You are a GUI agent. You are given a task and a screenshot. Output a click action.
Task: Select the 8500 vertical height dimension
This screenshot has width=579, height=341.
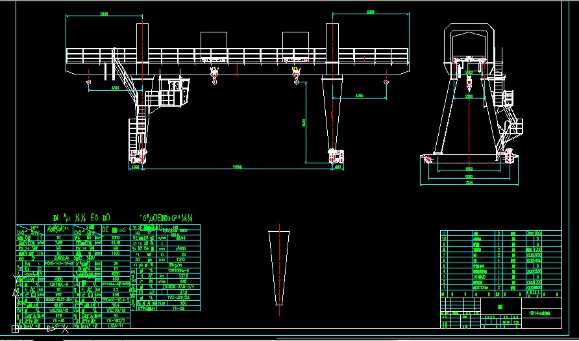click(x=304, y=122)
